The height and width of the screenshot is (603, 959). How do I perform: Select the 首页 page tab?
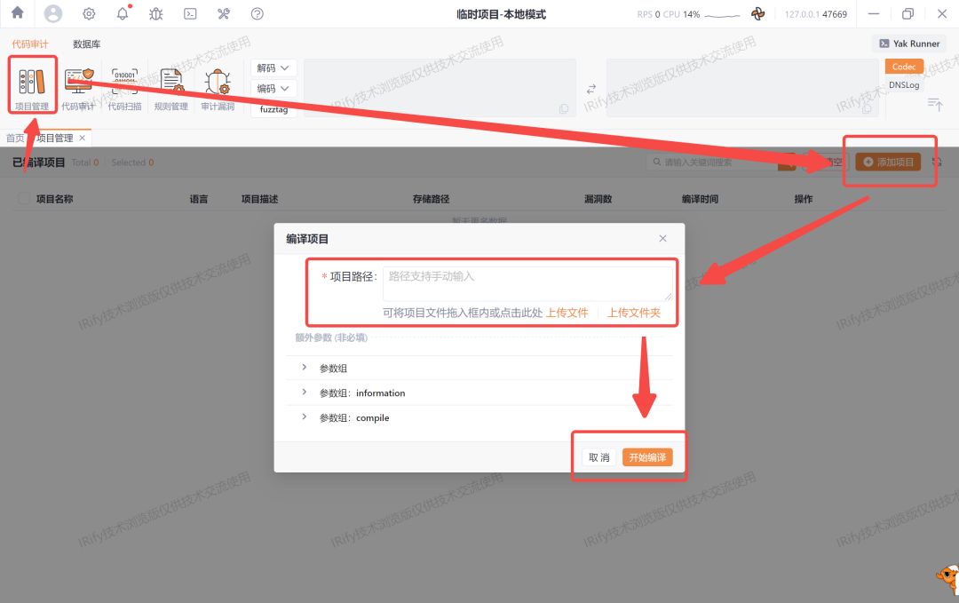[15, 138]
